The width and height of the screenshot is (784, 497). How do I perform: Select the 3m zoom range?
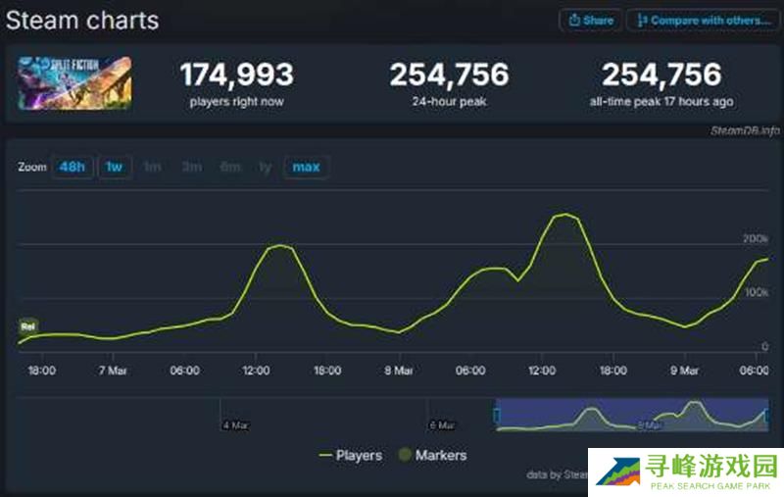click(191, 167)
